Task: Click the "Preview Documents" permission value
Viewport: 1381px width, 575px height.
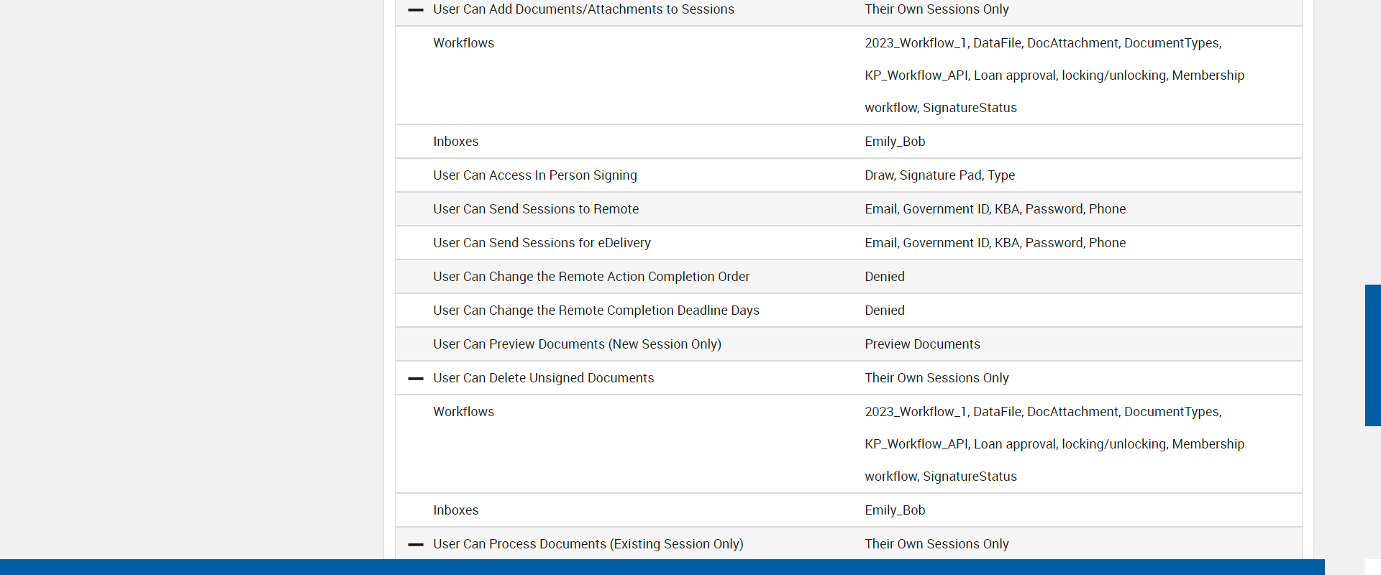Action: click(922, 344)
